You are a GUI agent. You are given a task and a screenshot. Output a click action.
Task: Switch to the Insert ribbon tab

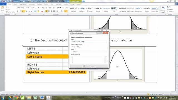[x=15, y=4]
